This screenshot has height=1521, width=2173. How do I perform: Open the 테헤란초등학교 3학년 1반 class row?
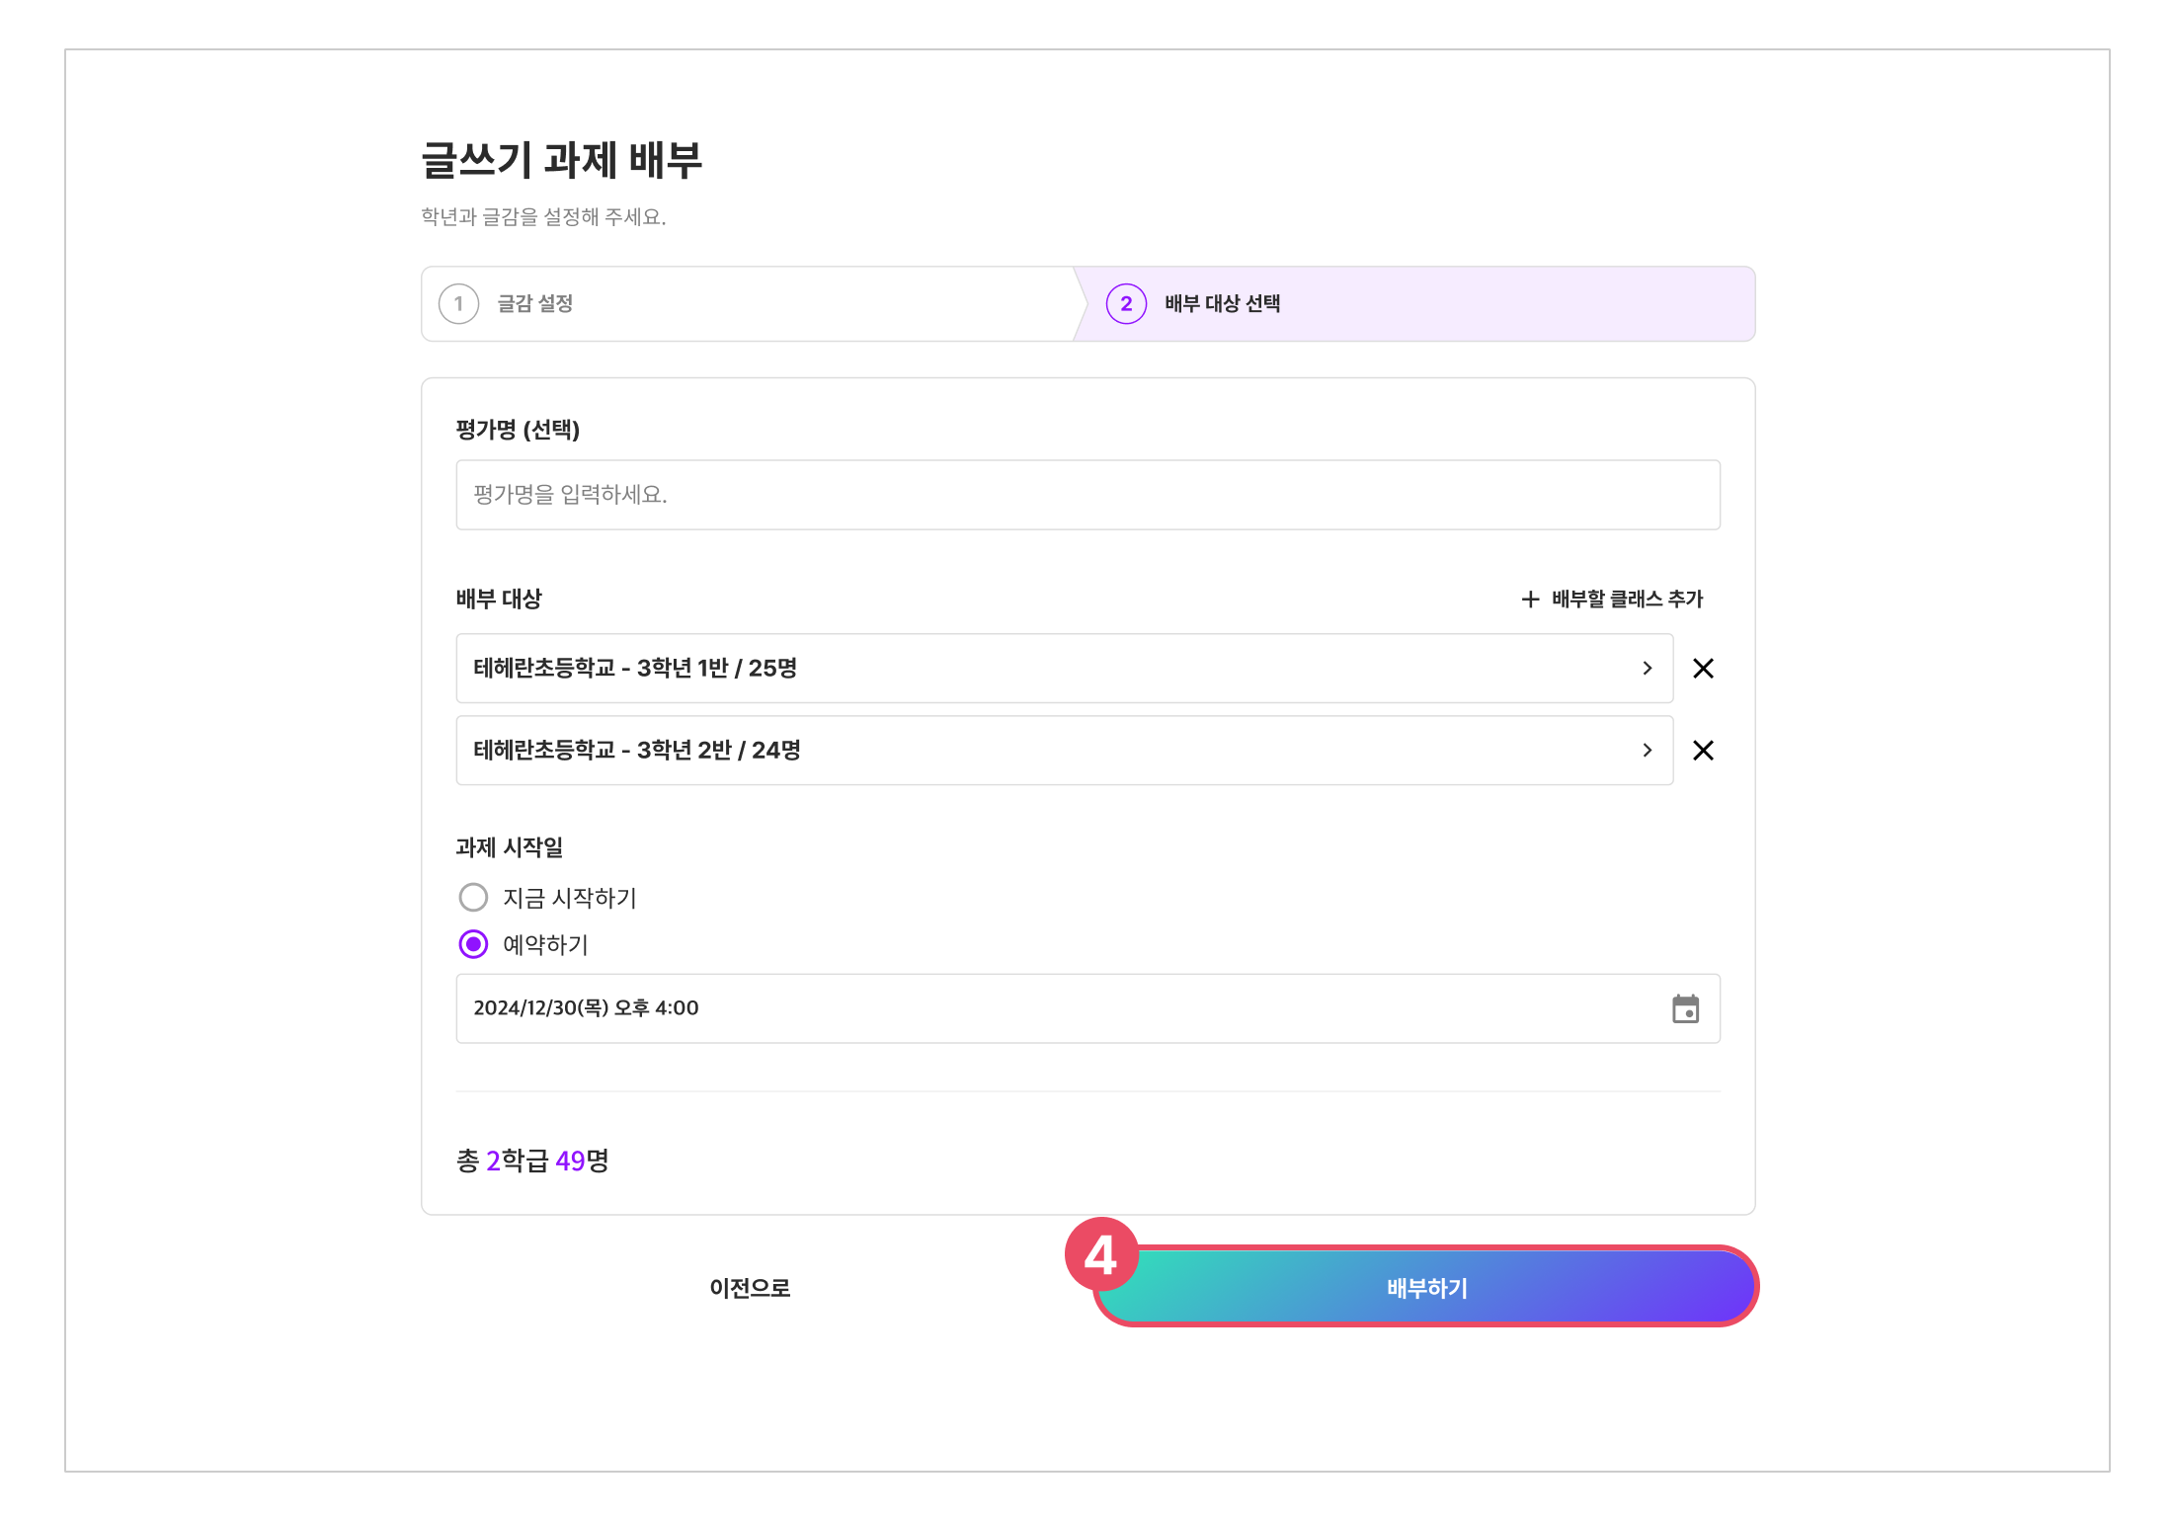point(1065,669)
